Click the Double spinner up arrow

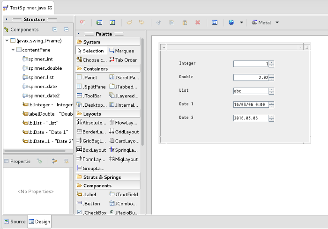click(271, 76)
